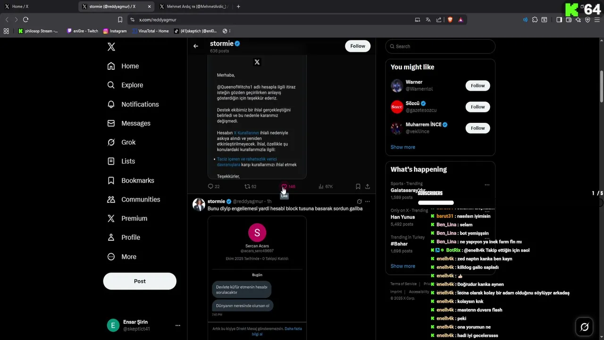Image resolution: width=604 pixels, height=340 pixels.
Task: Open Warner's profile avatar
Action: 397,85
